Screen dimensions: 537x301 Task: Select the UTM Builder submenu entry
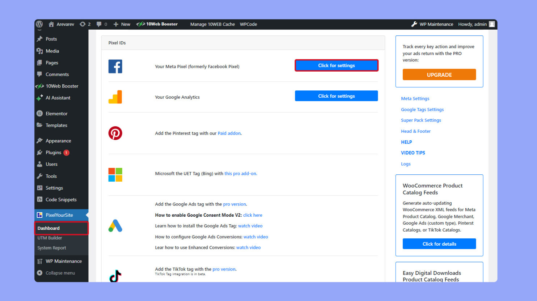[x=50, y=238]
